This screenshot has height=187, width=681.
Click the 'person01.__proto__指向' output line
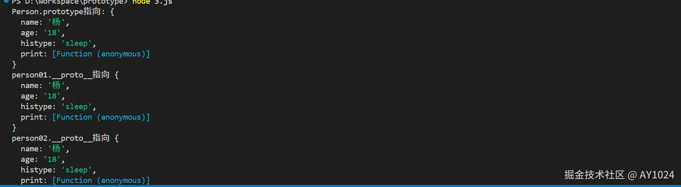[65, 75]
